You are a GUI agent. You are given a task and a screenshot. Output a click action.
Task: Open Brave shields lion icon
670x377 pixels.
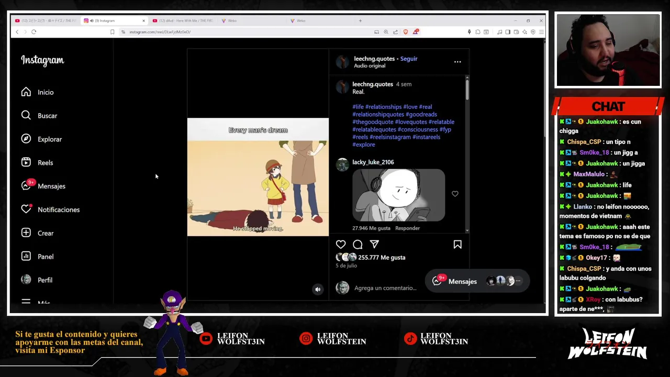tap(405, 32)
